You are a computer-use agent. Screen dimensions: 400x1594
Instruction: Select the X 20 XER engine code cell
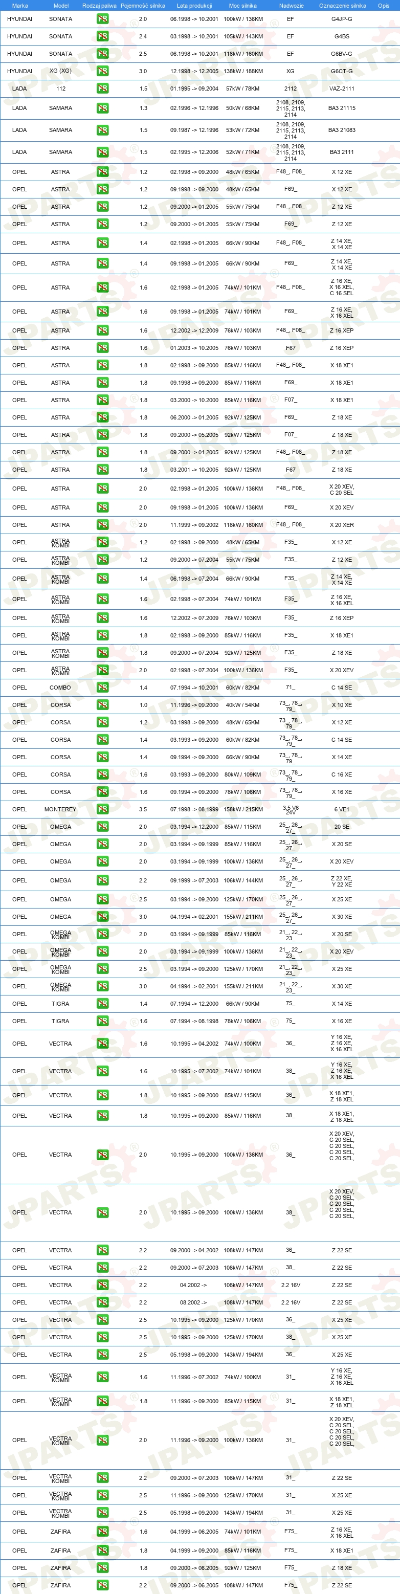[342, 525]
